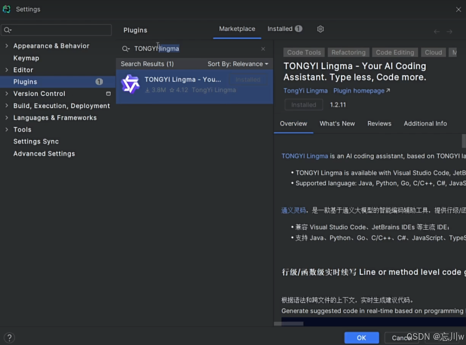This screenshot has height=345, width=466.
Task: Click the Code Editing tag
Action: click(x=395, y=52)
